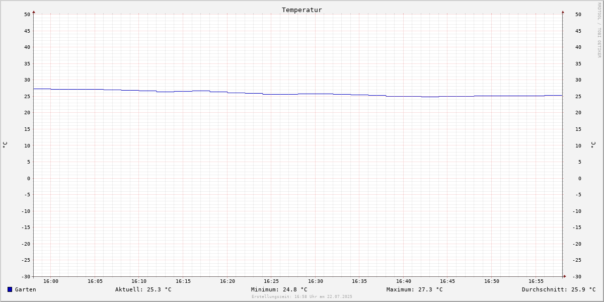Click the 16:30 time axis label
This screenshot has height=302, width=604.
[x=316, y=281]
